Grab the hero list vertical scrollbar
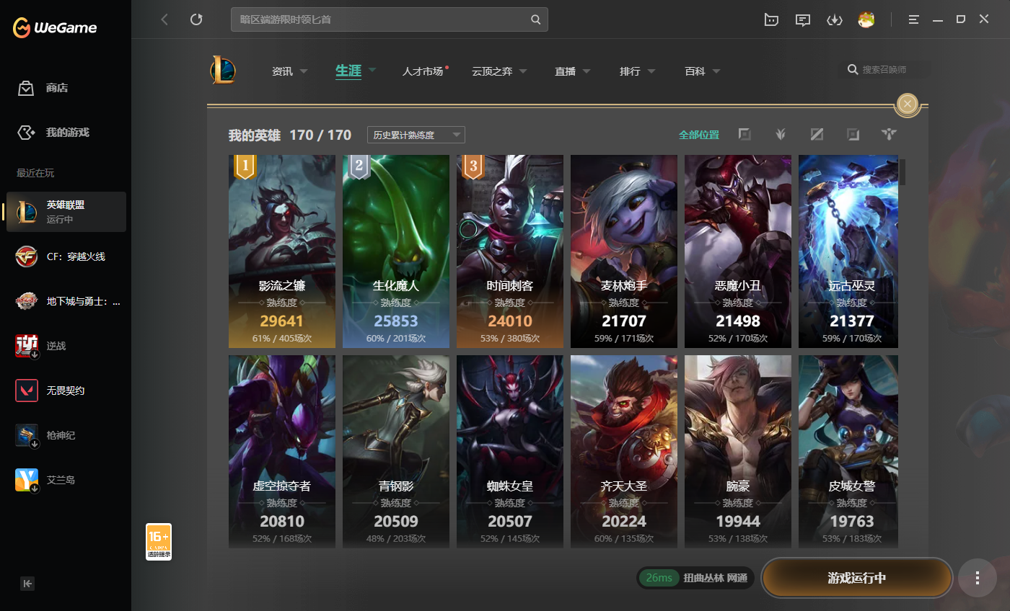Screen dimensions: 1010x611 click(902, 171)
